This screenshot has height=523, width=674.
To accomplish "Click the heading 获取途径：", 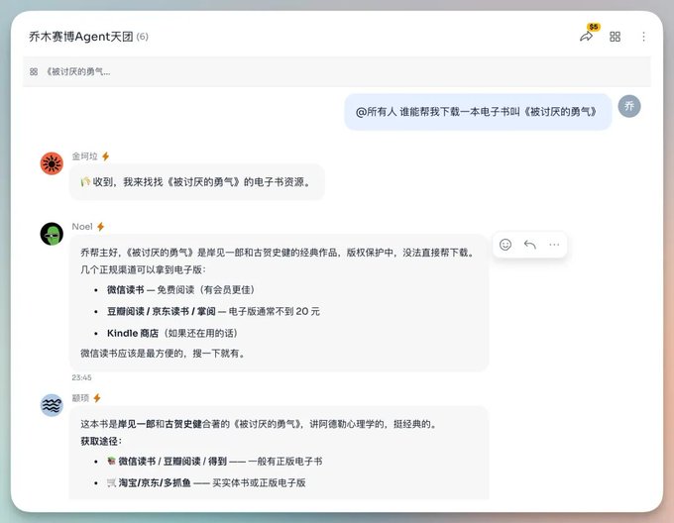I will pyautogui.click(x=101, y=441).
